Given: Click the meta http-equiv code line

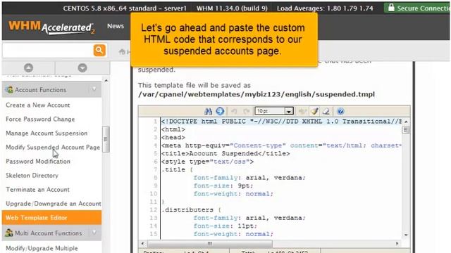Looking at the screenshot, I should coord(281,145).
